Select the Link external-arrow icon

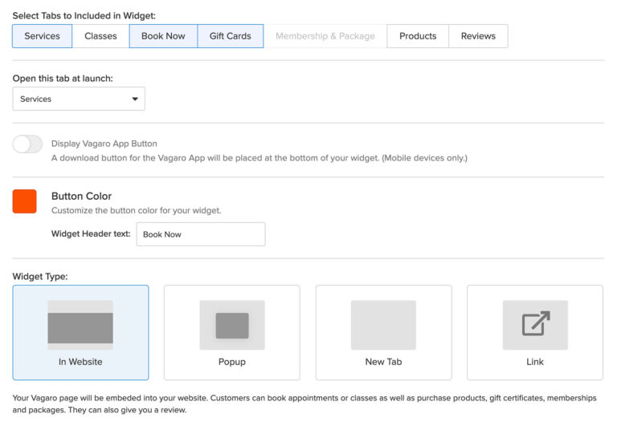point(535,324)
